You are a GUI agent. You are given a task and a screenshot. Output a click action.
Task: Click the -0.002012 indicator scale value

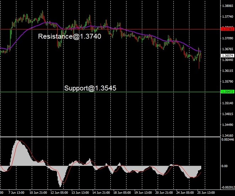pyautogui.click(x=228, y=187)
